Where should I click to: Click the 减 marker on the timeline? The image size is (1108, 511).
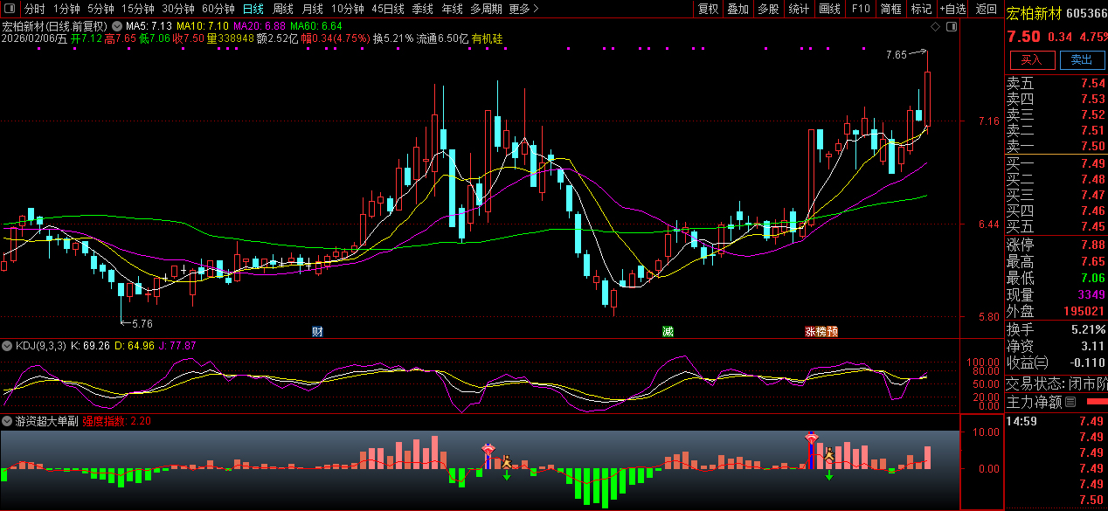pyautogui.click(x=668, y=332)
